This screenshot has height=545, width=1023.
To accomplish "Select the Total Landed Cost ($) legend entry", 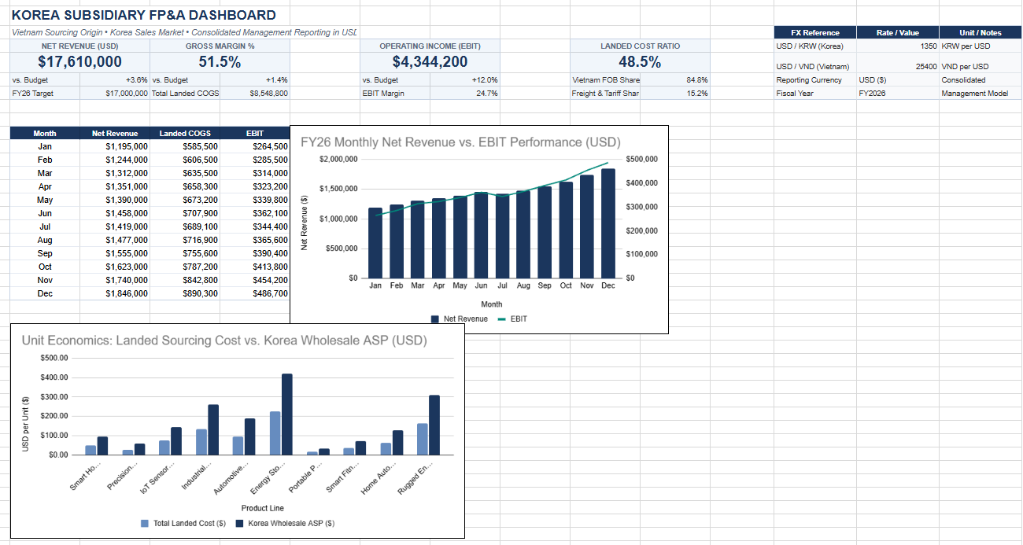I will click(x=183, y=523).
